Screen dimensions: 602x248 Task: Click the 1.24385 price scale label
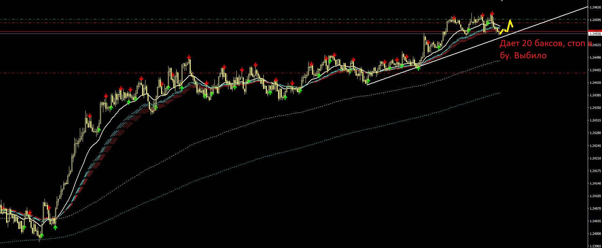(x=595, y=95)
